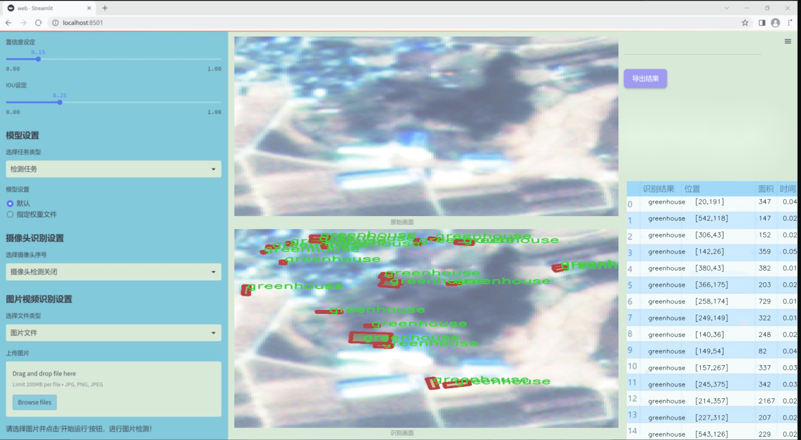Click the 面积 column header
This screenshot has width=801, height=440.
pos(766,189)
